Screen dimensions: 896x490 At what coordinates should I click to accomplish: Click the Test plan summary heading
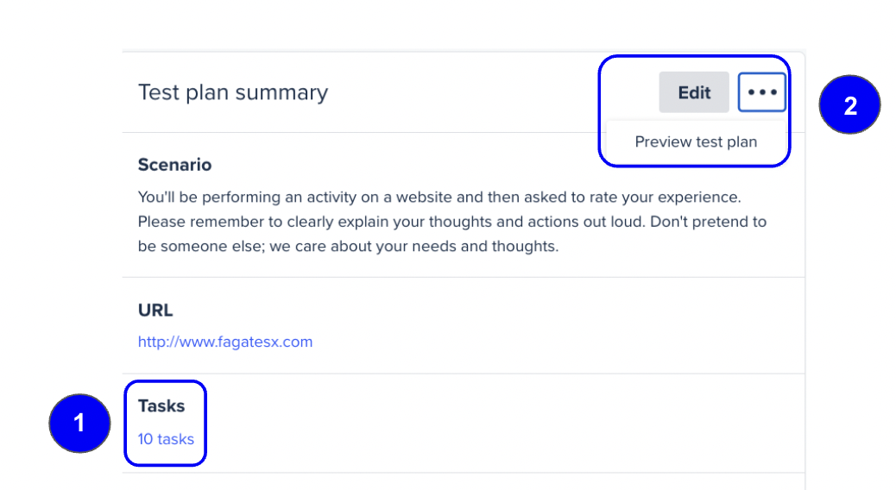(233, 92)
